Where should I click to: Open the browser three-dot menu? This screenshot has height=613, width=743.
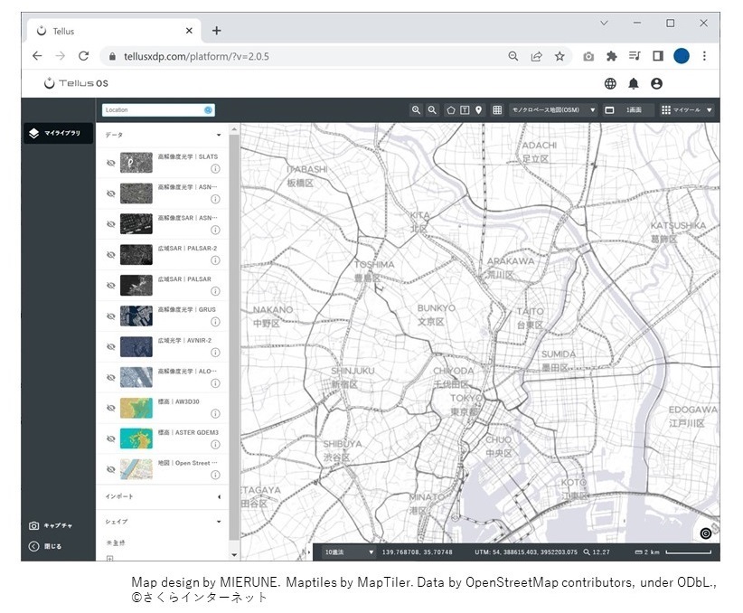[705, 56]
